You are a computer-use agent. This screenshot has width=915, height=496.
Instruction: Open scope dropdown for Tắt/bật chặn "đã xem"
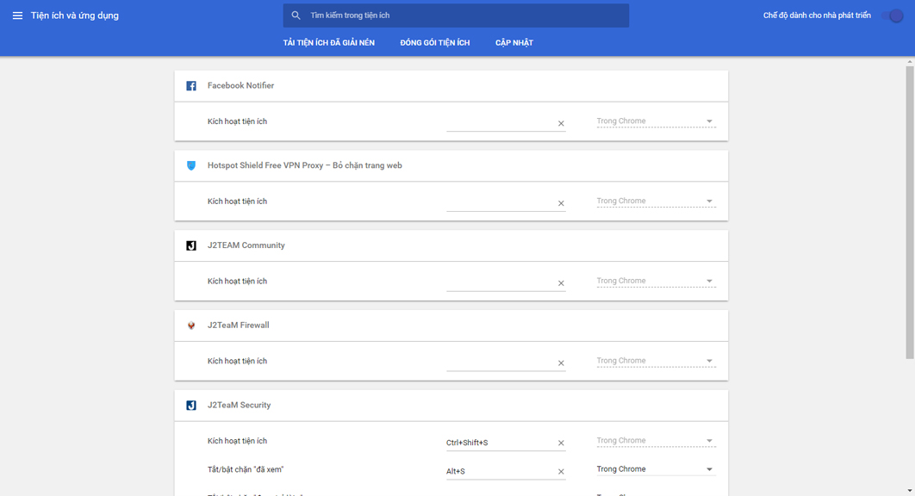point(656,469)
